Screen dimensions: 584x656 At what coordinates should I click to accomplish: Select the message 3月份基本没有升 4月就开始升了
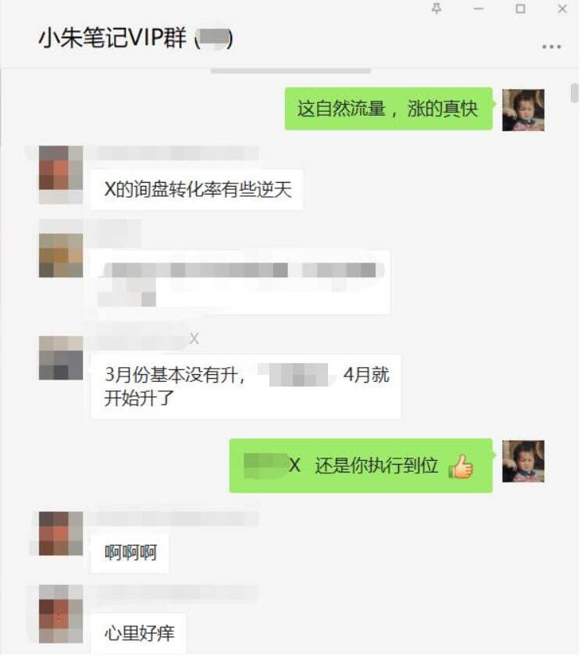(x=246, y=386)
